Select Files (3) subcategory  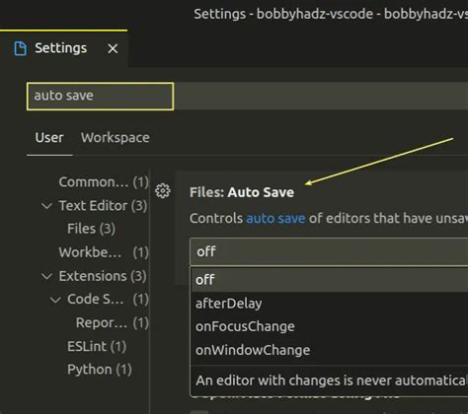(x=91, y=229)
